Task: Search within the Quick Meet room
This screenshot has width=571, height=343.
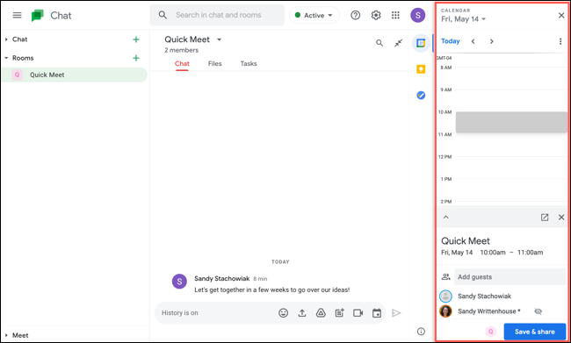Action: tap(379, 43)
